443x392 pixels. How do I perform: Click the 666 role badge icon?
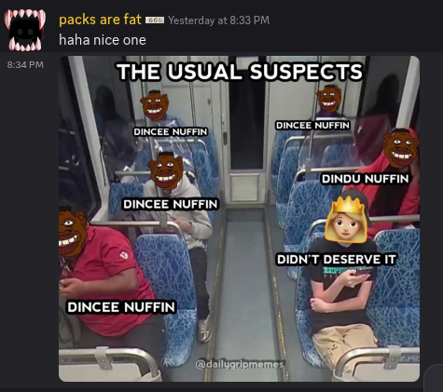point(155,20)
